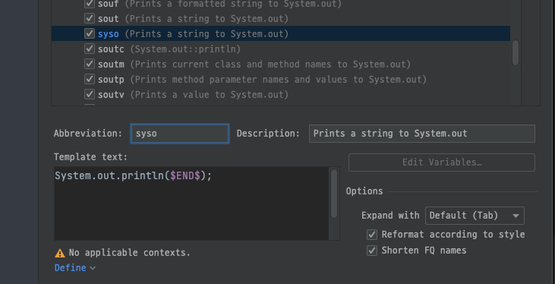Toggle Reformat according to style
Screen dimensions: 555x284
pyautogui.click(x=372, y=235)
